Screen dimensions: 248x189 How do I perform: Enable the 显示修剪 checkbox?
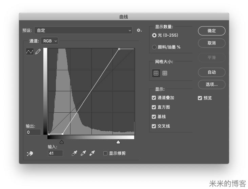pyautogui.click(x=105, y=153)
